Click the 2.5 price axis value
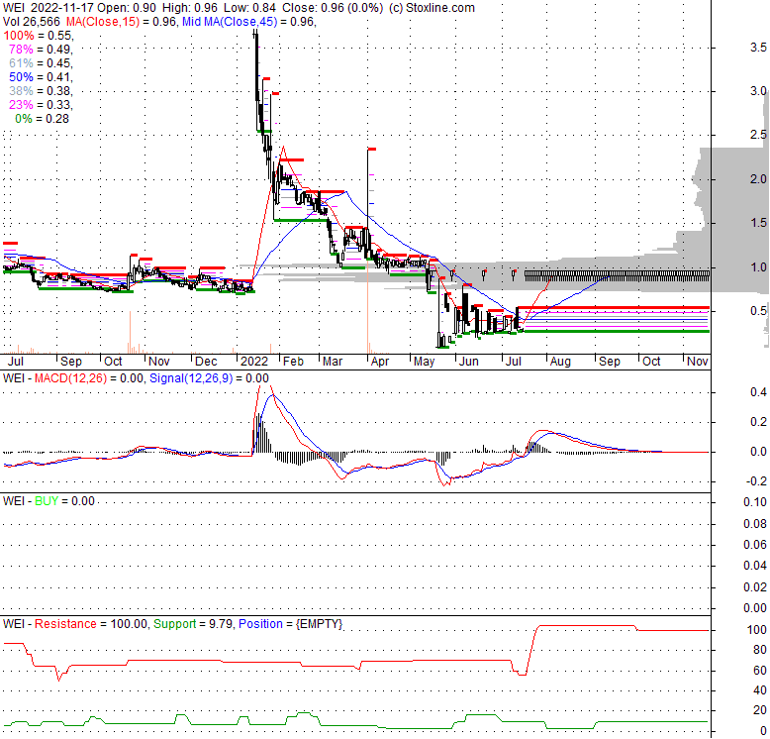 pyautogui.click(x=758, y=135)
